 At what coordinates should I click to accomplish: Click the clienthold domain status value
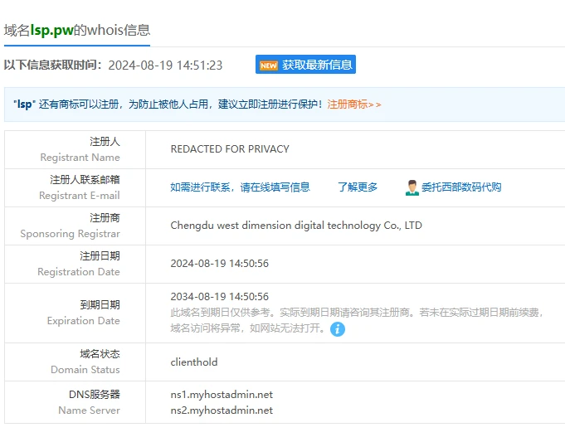coord(194,362)
